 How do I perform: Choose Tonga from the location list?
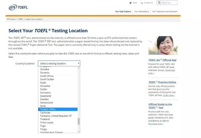(x=58, y=129)
